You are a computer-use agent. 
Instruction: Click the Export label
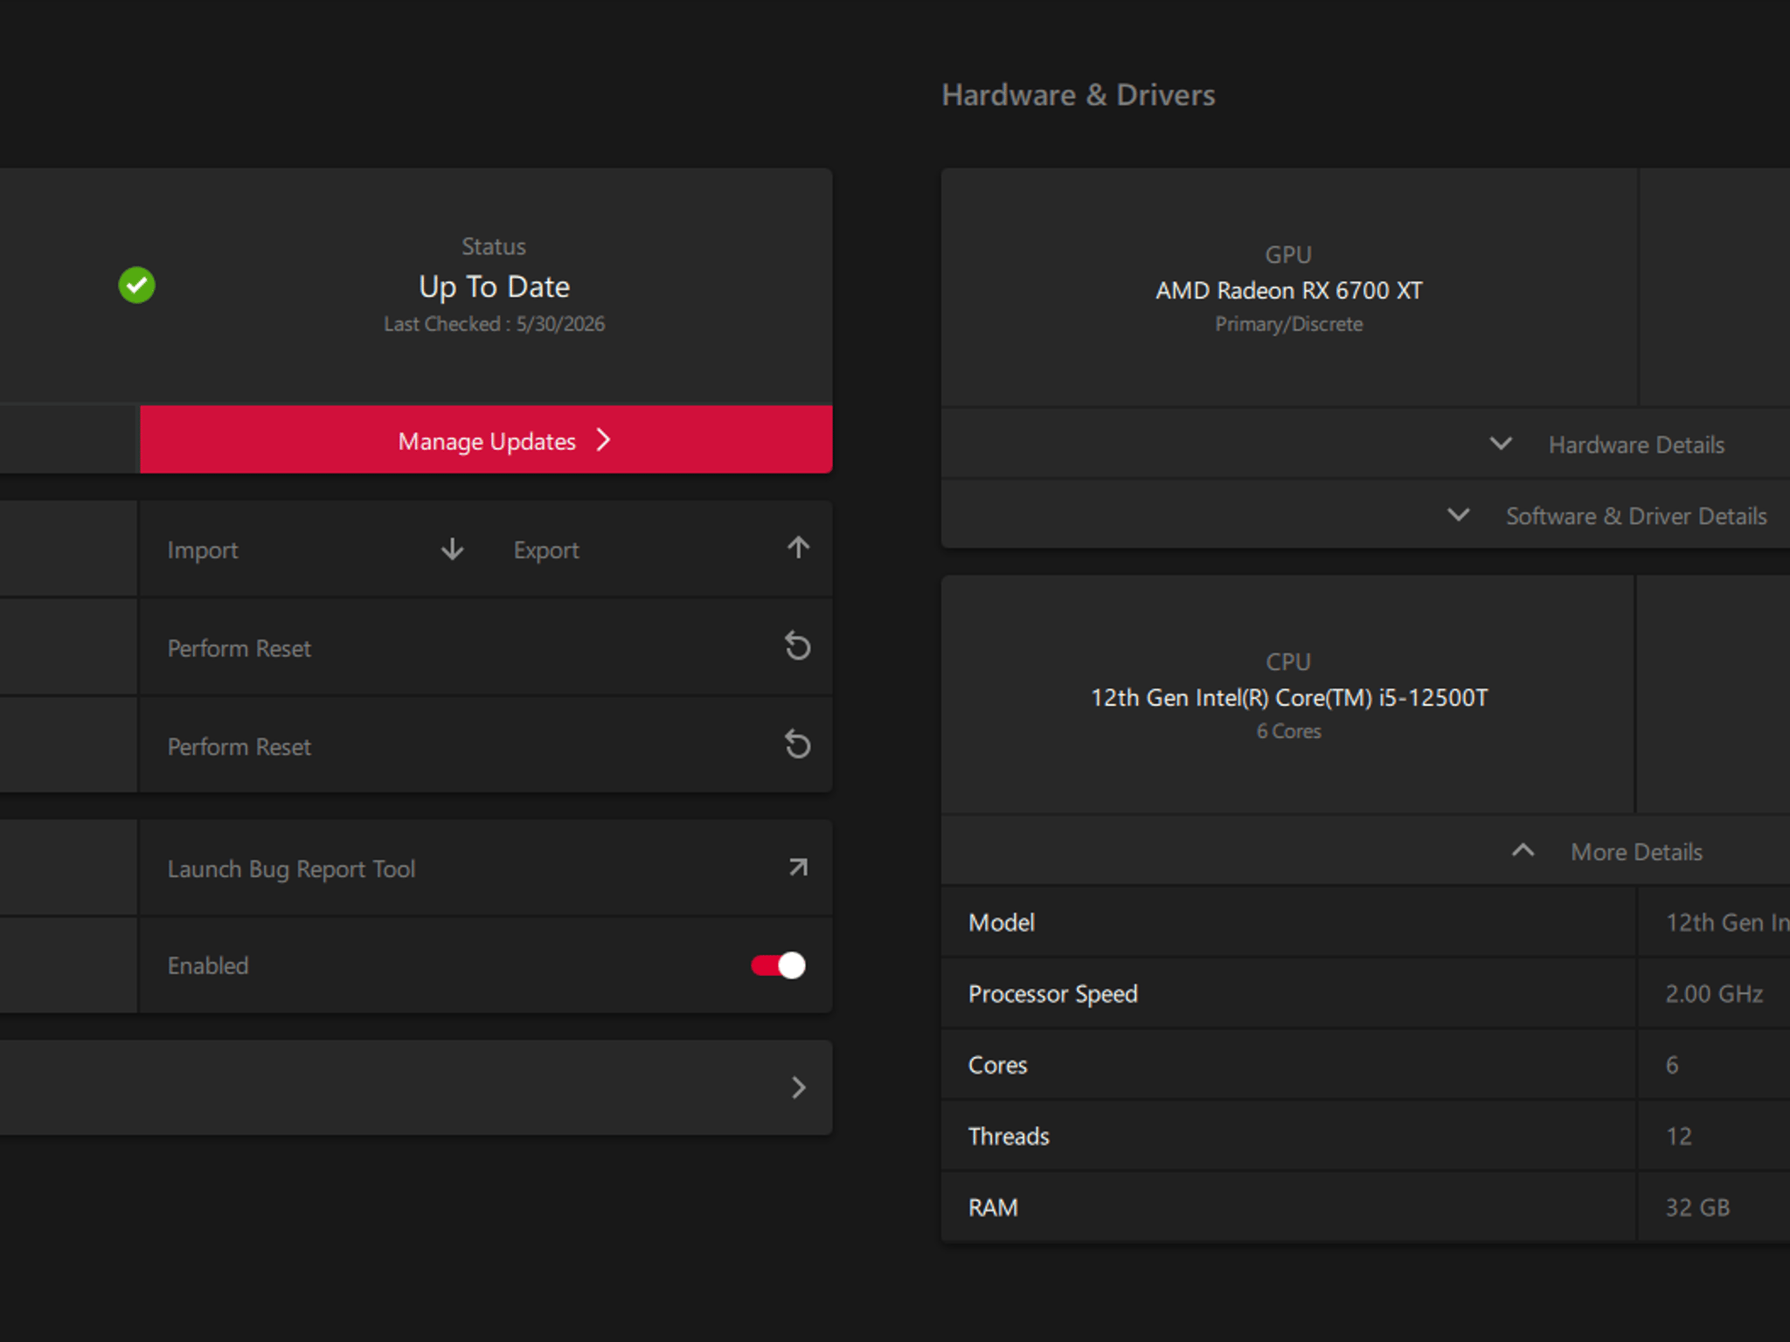(546, 550)
